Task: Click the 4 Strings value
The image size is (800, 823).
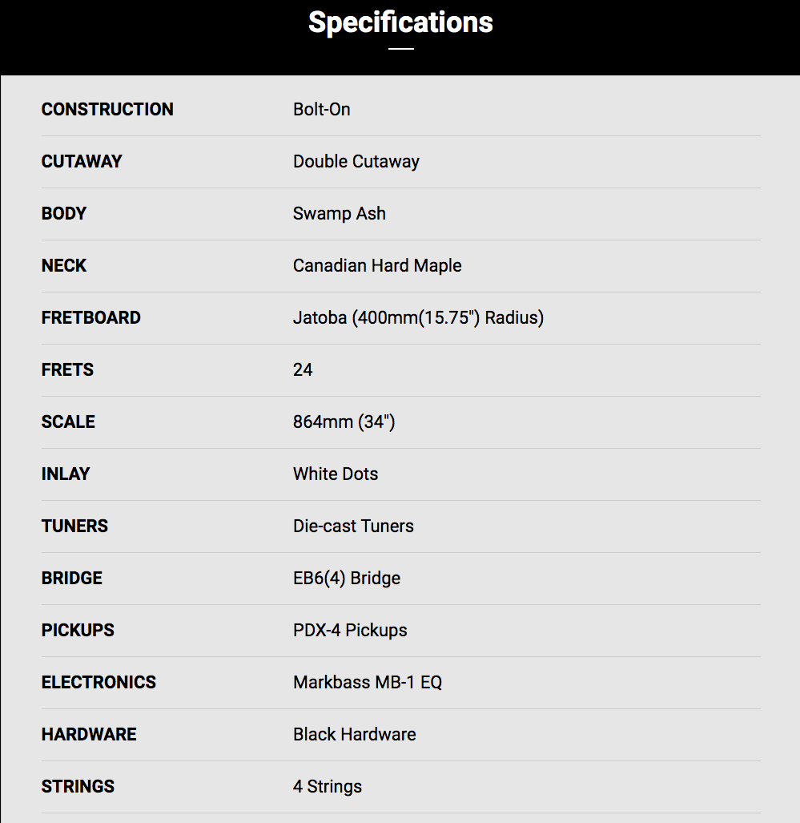Action: tap(328, 786)
